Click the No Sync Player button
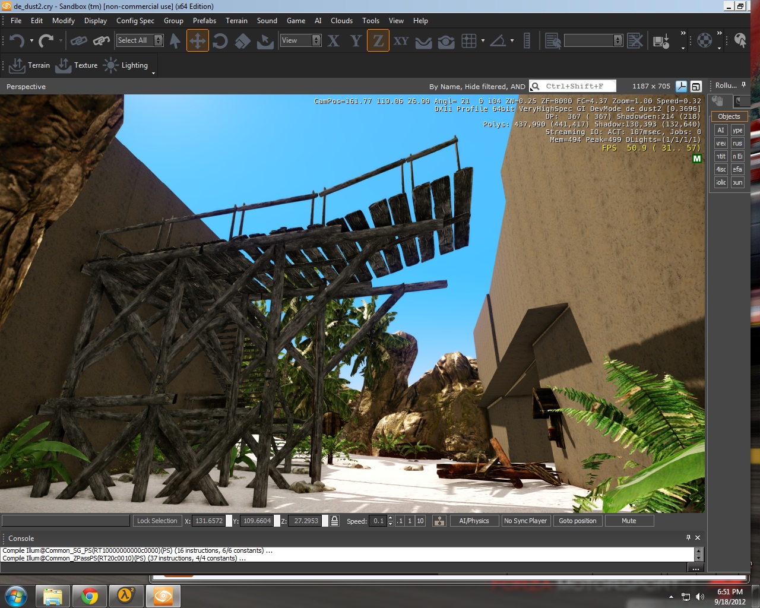 click(525, 521)
